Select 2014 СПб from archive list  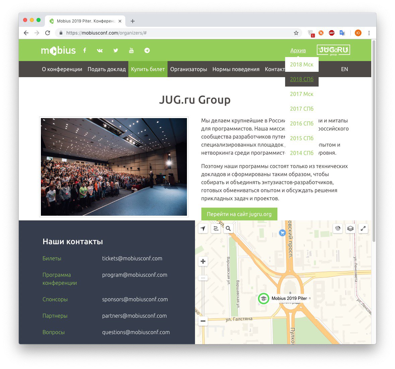click(302, 153)
